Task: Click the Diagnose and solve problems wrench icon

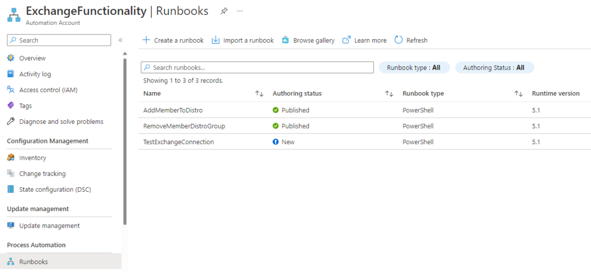Action: point(11,122)
